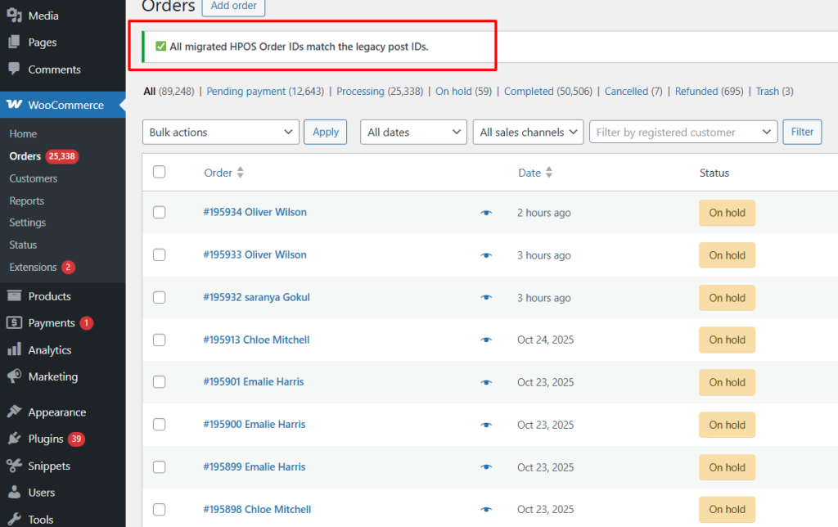Screen dimensions: 838x527
Task: Check the checkbox for order #195933
Action: [160, 254]
